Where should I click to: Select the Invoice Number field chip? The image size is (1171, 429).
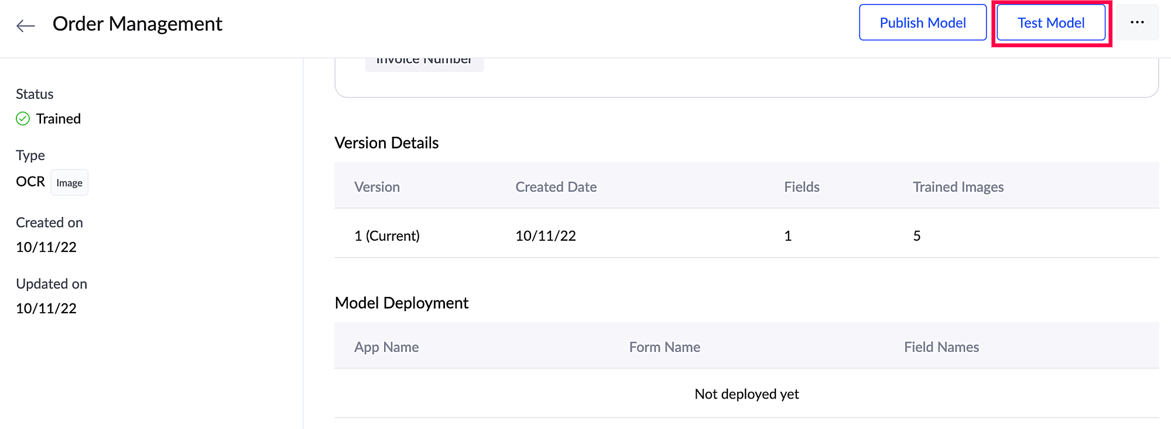click(424, 62)
